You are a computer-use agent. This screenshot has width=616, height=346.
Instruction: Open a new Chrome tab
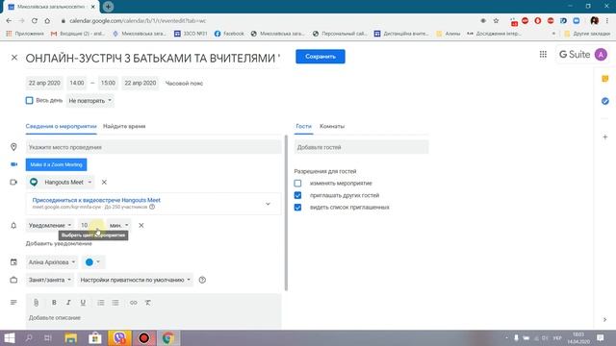(108, 7)
